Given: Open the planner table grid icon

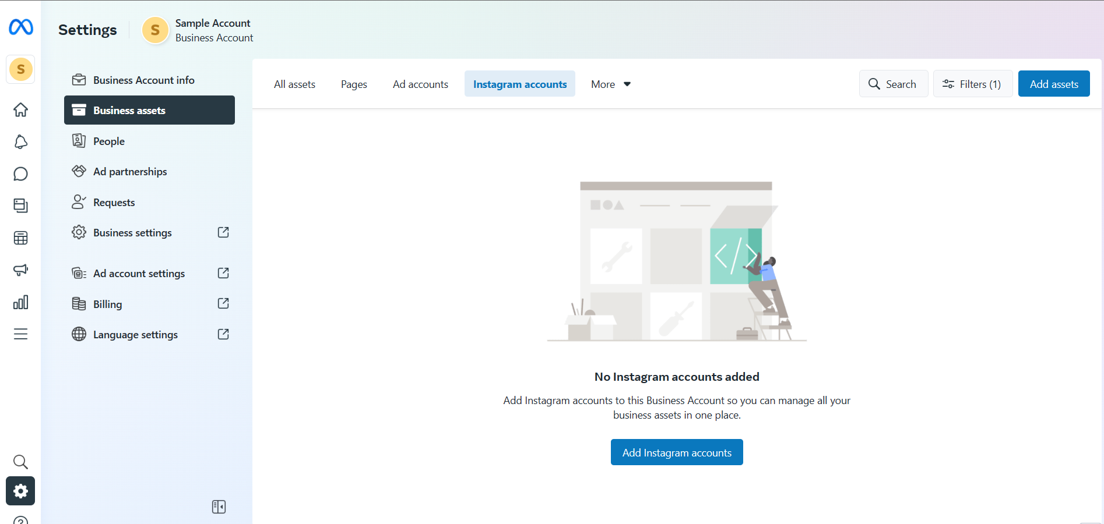Looking at the screenshot, I should (20, 238).
